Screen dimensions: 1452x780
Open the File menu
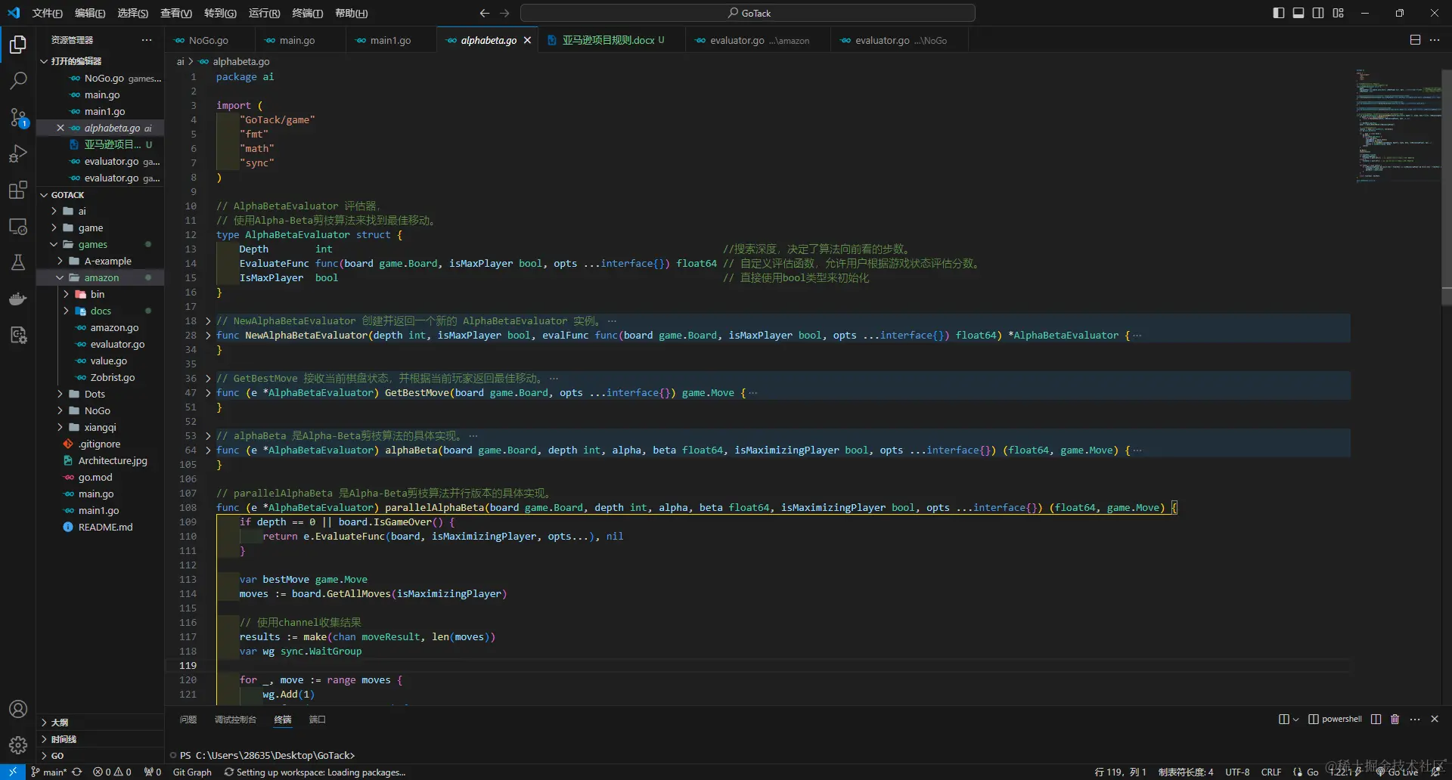[x=47, y=13]
